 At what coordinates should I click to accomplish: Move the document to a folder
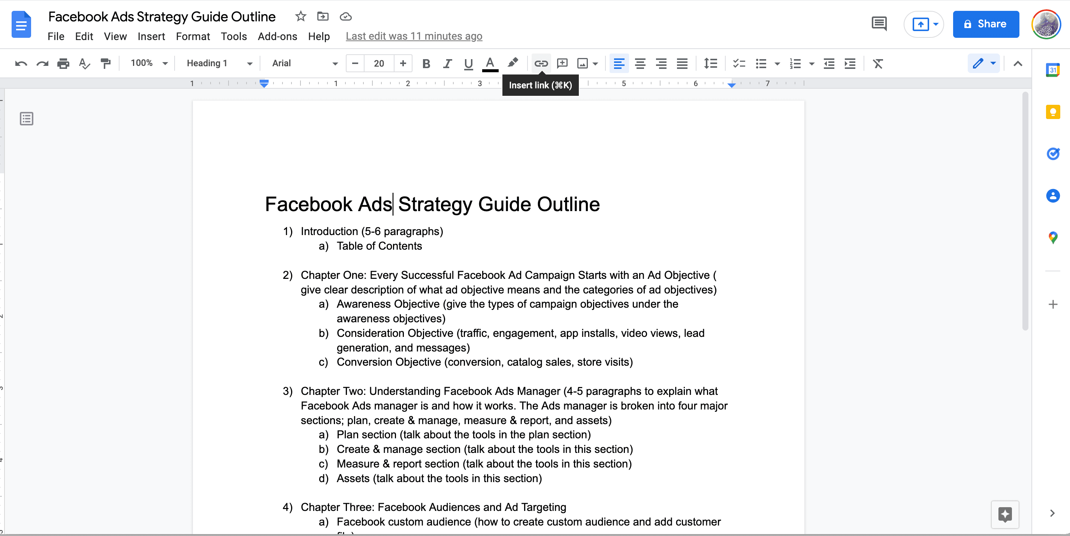click(x=323, y=16)
